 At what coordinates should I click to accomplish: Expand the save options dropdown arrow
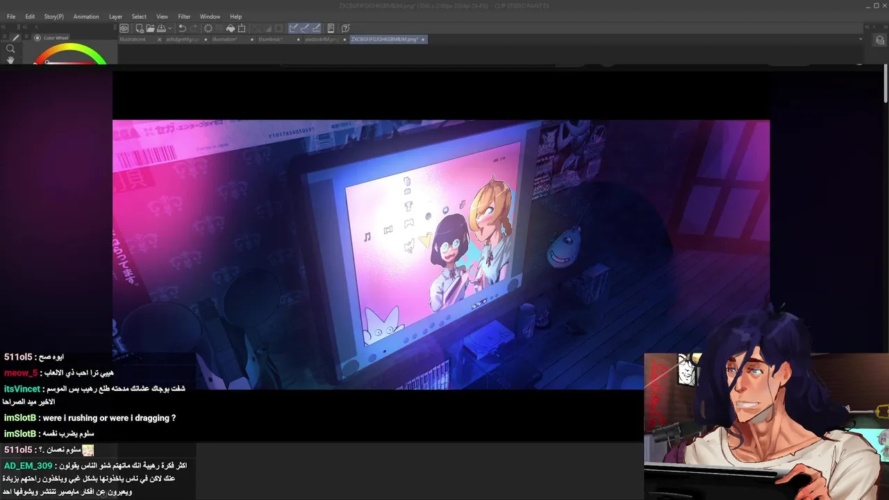pyautogui.click(x=170, y=28)
